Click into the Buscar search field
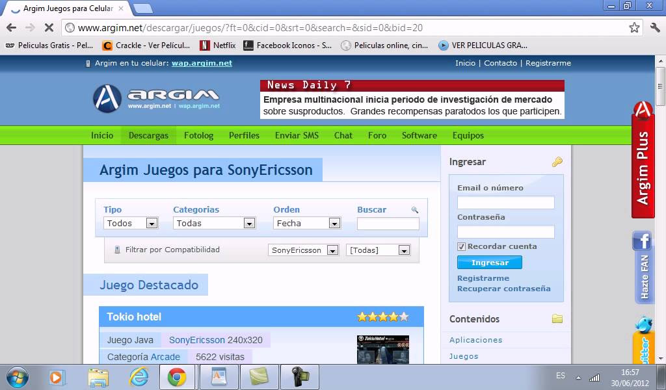The width and height of the screenshot is (666, 390). click(388, 224)
